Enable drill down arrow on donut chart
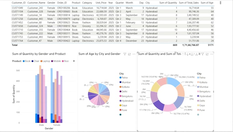Screen dimensions: 233x132 pos(187,54)
